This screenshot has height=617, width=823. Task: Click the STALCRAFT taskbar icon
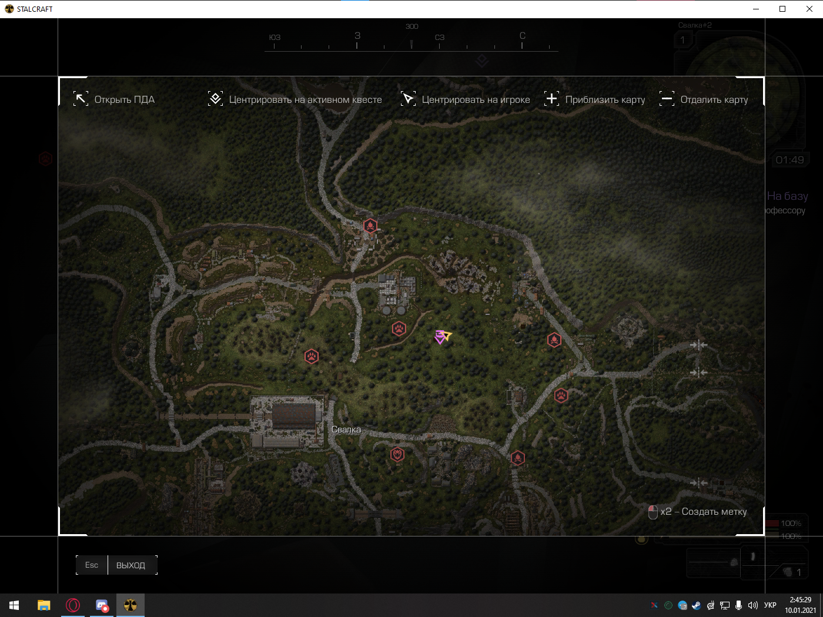131,605
